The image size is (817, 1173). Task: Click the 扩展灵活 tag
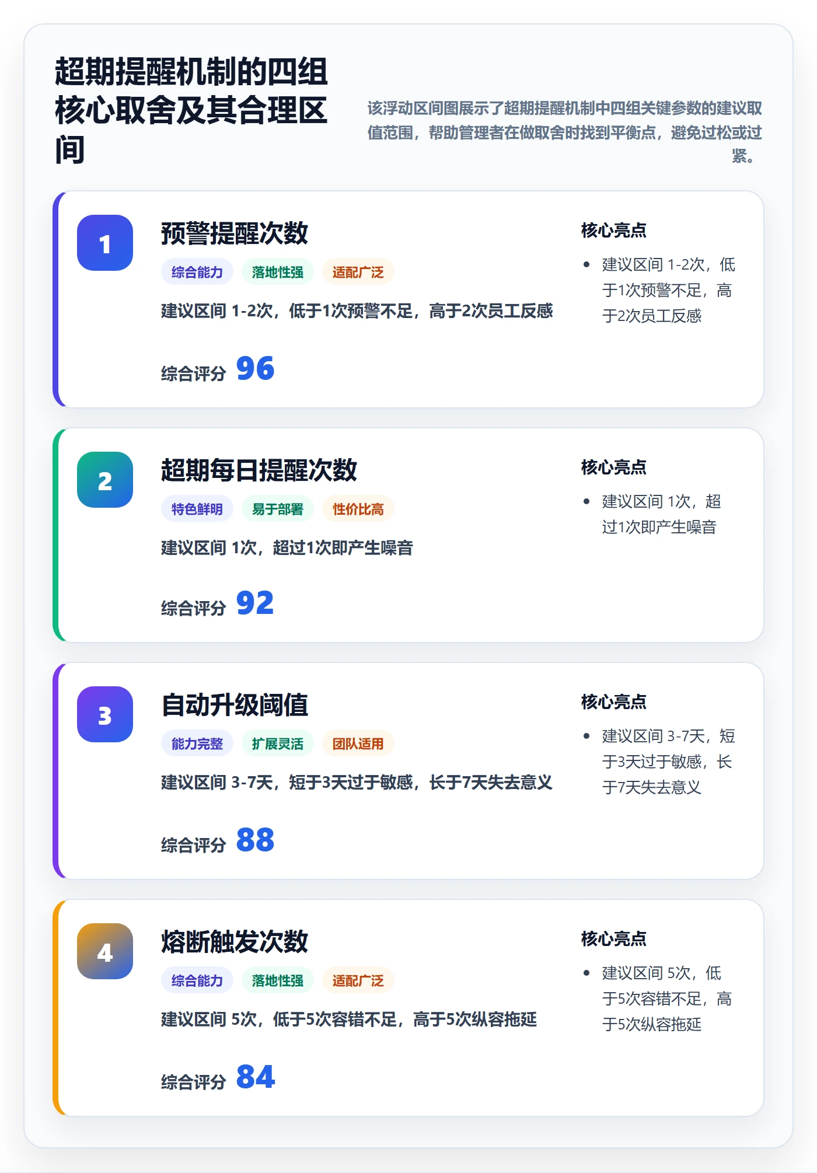(x=278, y=743)
